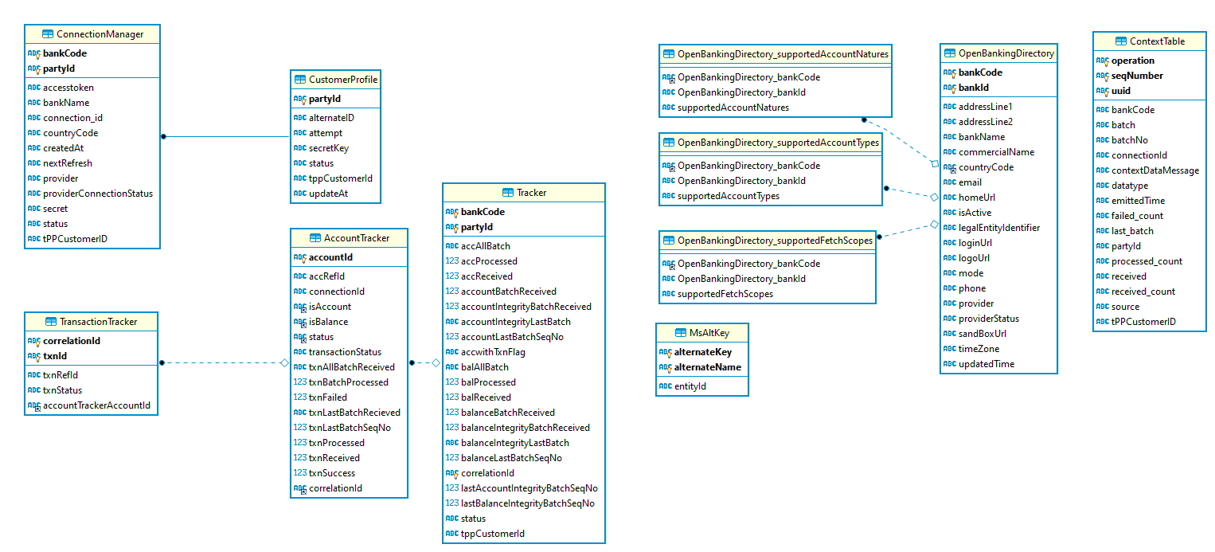This screenshot has width=1215, height=552.
Task: Select the secretKey column in CustomerProfile
Action: [x=328, y=148]
